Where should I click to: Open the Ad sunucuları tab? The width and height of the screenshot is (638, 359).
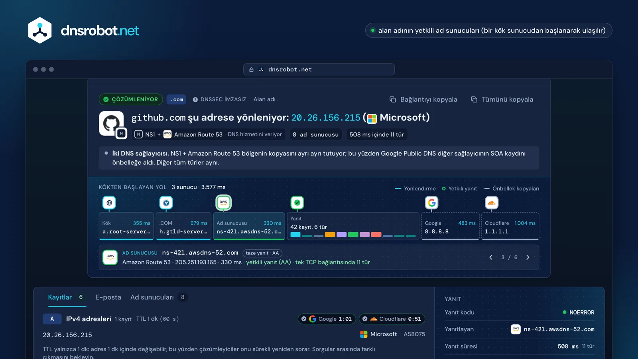[159, 297]
